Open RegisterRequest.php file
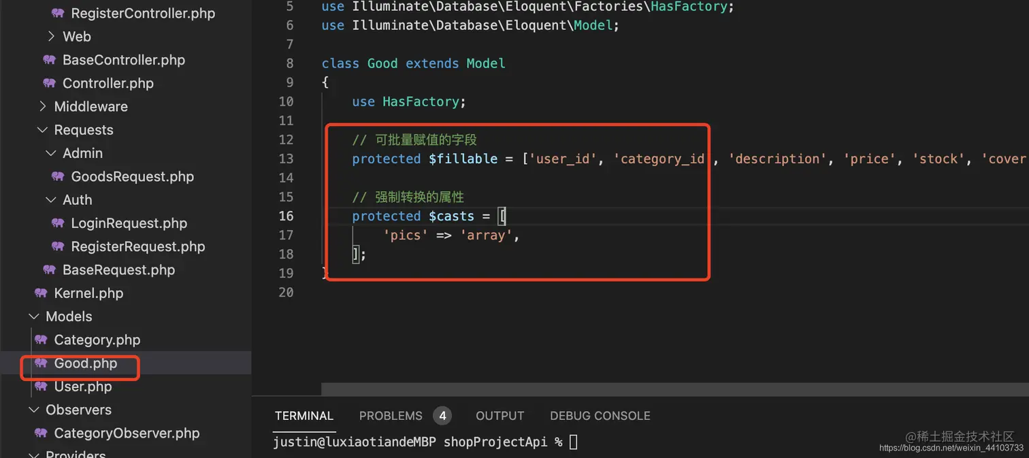This screenshot has width=1029, height=458. click(138, 246)
